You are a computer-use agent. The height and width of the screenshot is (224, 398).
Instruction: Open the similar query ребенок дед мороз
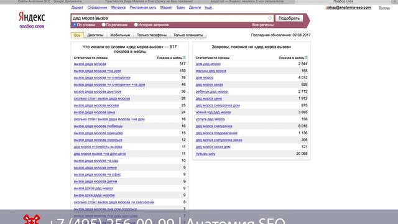point(211,91)
